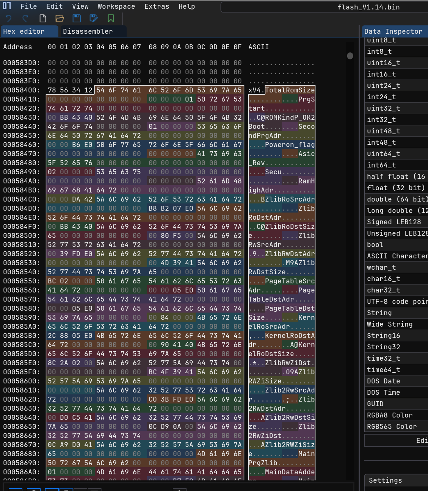
Task: Switch to the Hex editor tab
Action: (x=23, y=31)
